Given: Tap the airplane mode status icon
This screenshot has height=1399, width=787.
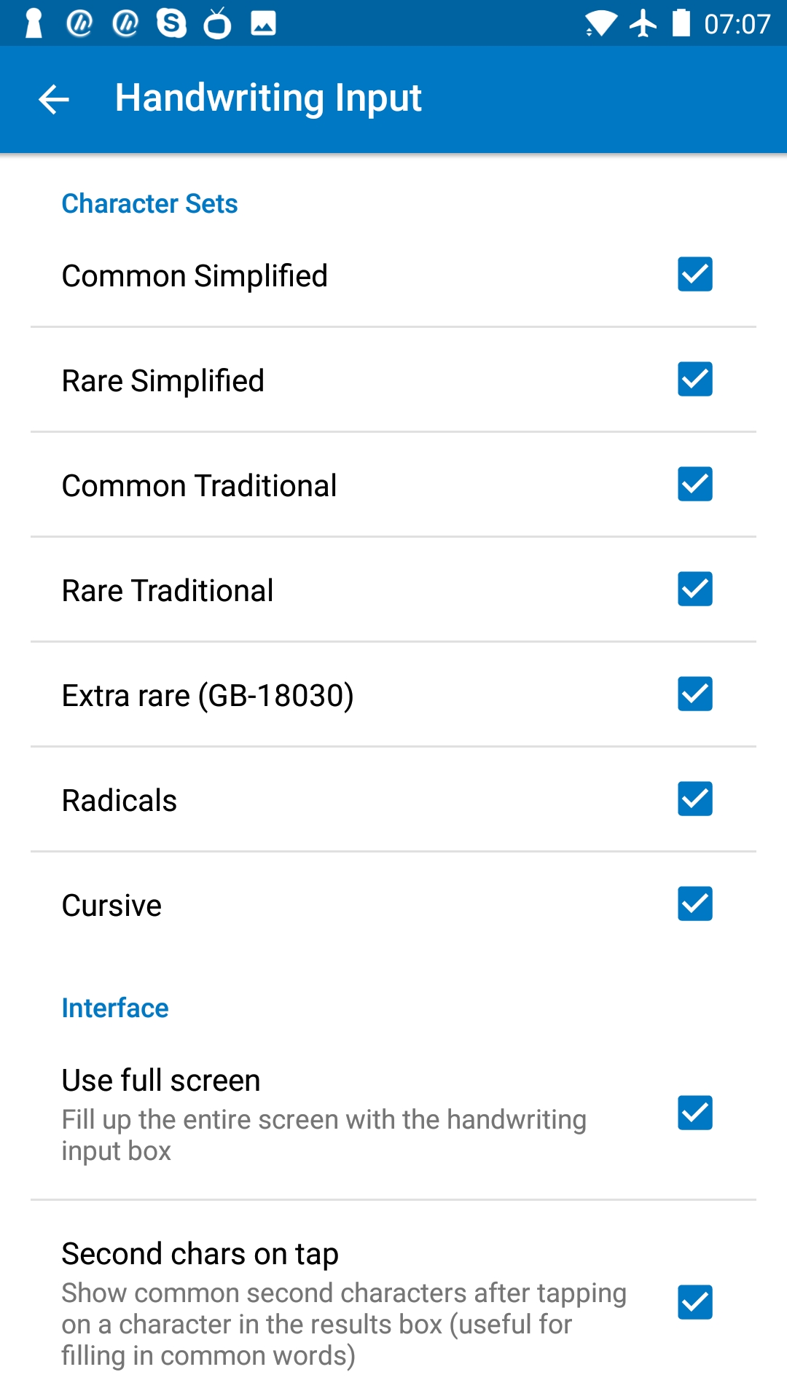Looking at the screenshot, I should [x=643, y=23].
